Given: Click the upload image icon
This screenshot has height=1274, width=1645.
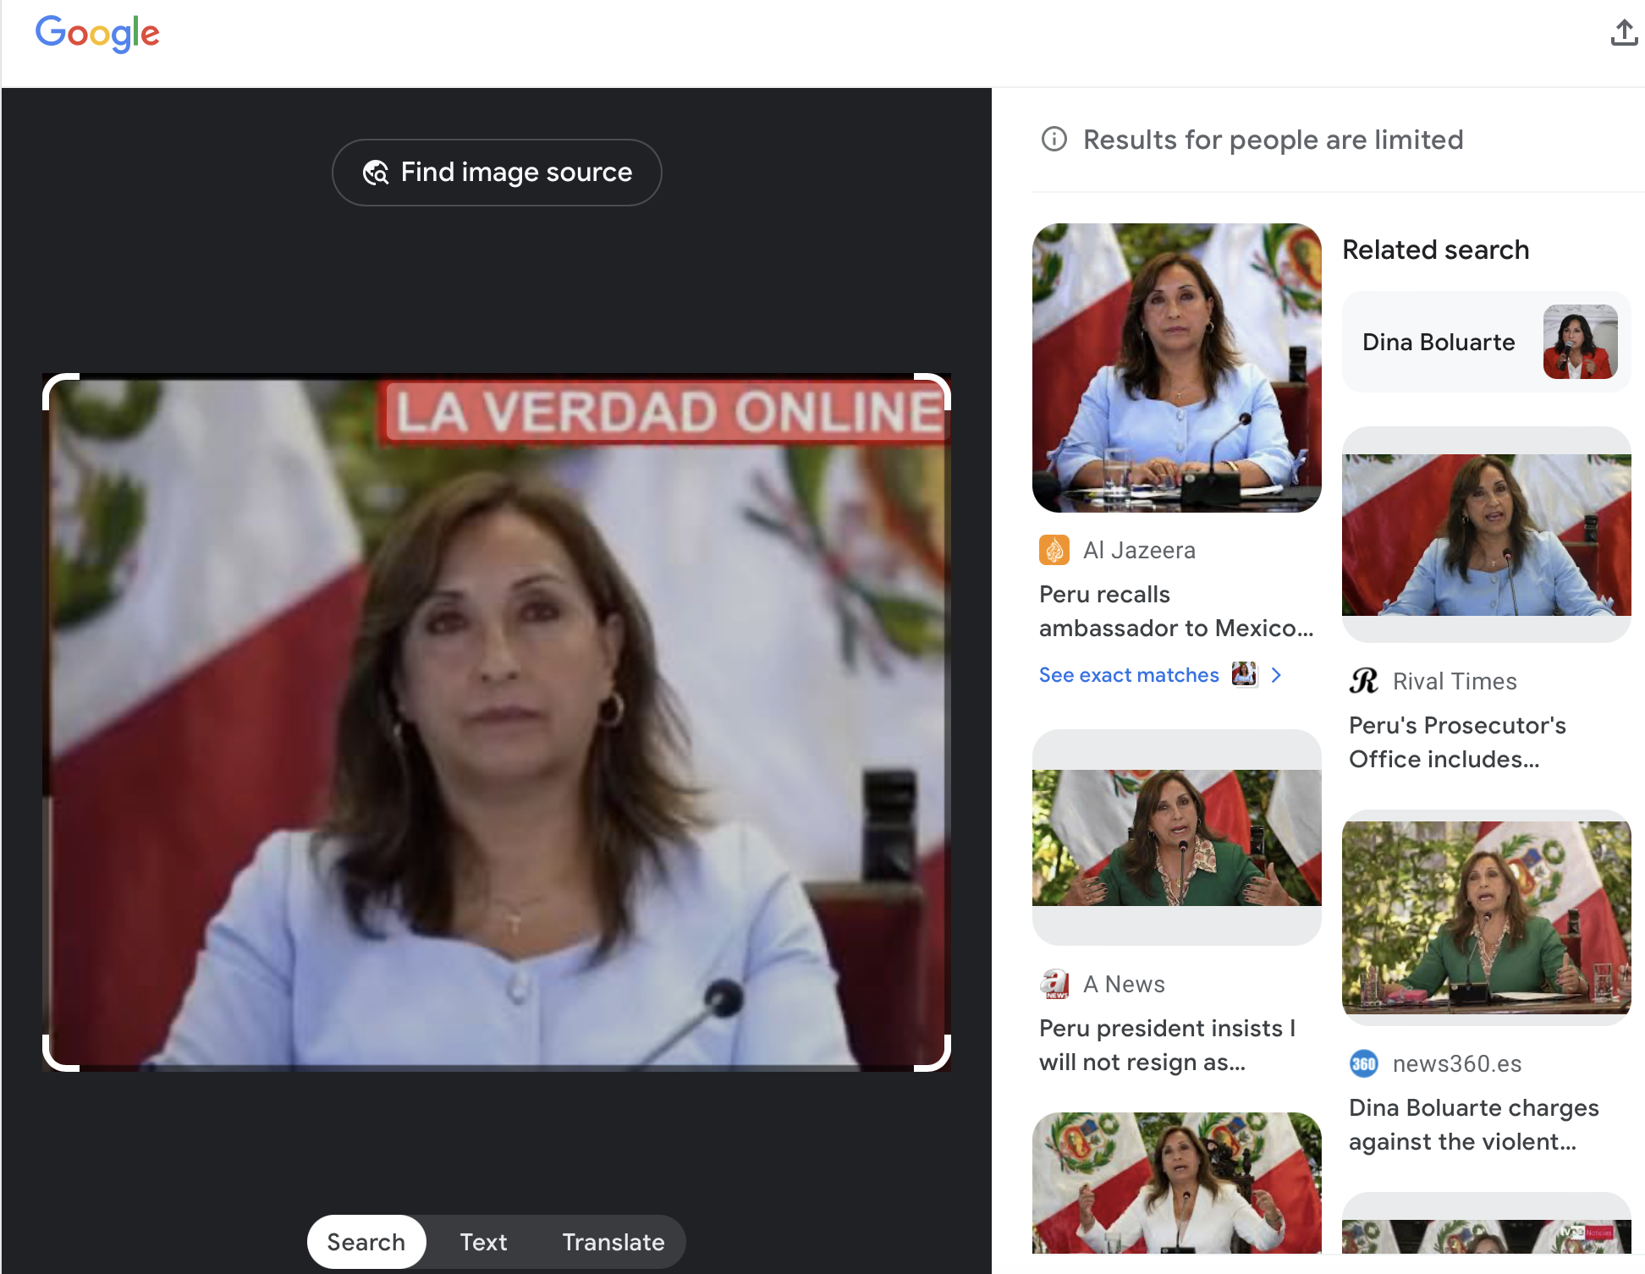Looking at the screenshot, I should click(x=1623, y=33).
